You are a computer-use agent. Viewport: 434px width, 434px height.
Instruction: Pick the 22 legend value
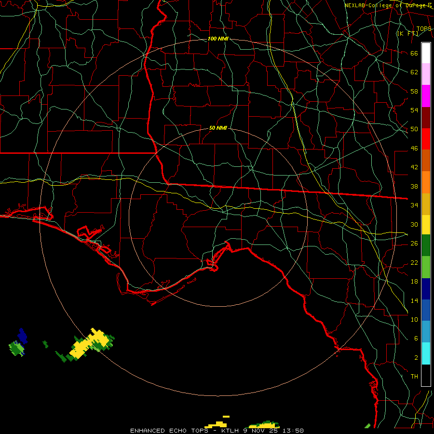tap(414, 263)
